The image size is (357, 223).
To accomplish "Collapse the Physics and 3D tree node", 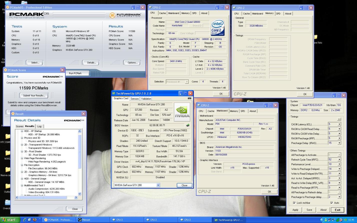I will coord(22,138).
